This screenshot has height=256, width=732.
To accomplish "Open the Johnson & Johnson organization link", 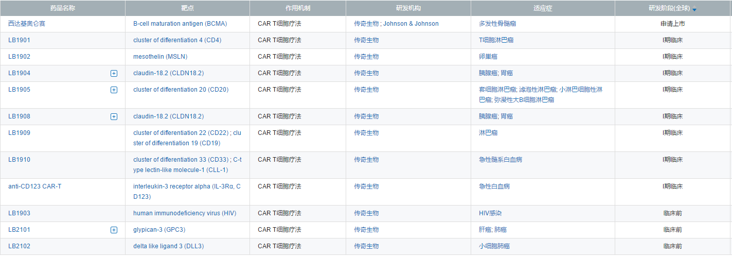I will 411,24.
